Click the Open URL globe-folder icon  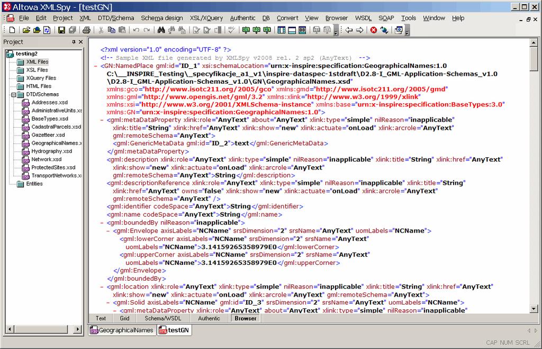37,30
